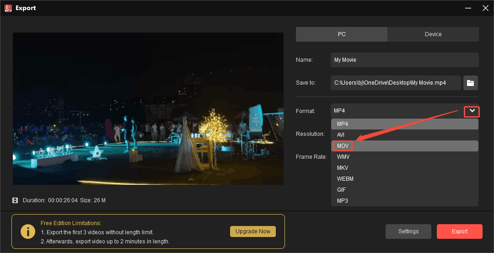The height and width of the screenshot is (253, 494).
Task: Browse for save folder using folder icon
Action: coord(470,83)
